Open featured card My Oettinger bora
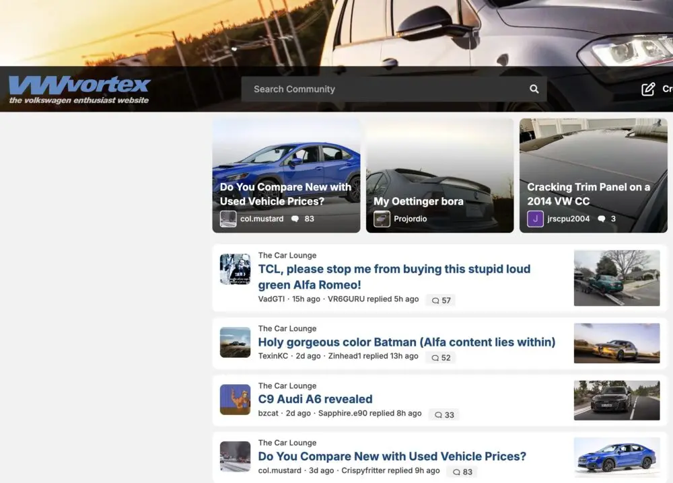Screen dimensions: 673x483 tap(439, 176)
